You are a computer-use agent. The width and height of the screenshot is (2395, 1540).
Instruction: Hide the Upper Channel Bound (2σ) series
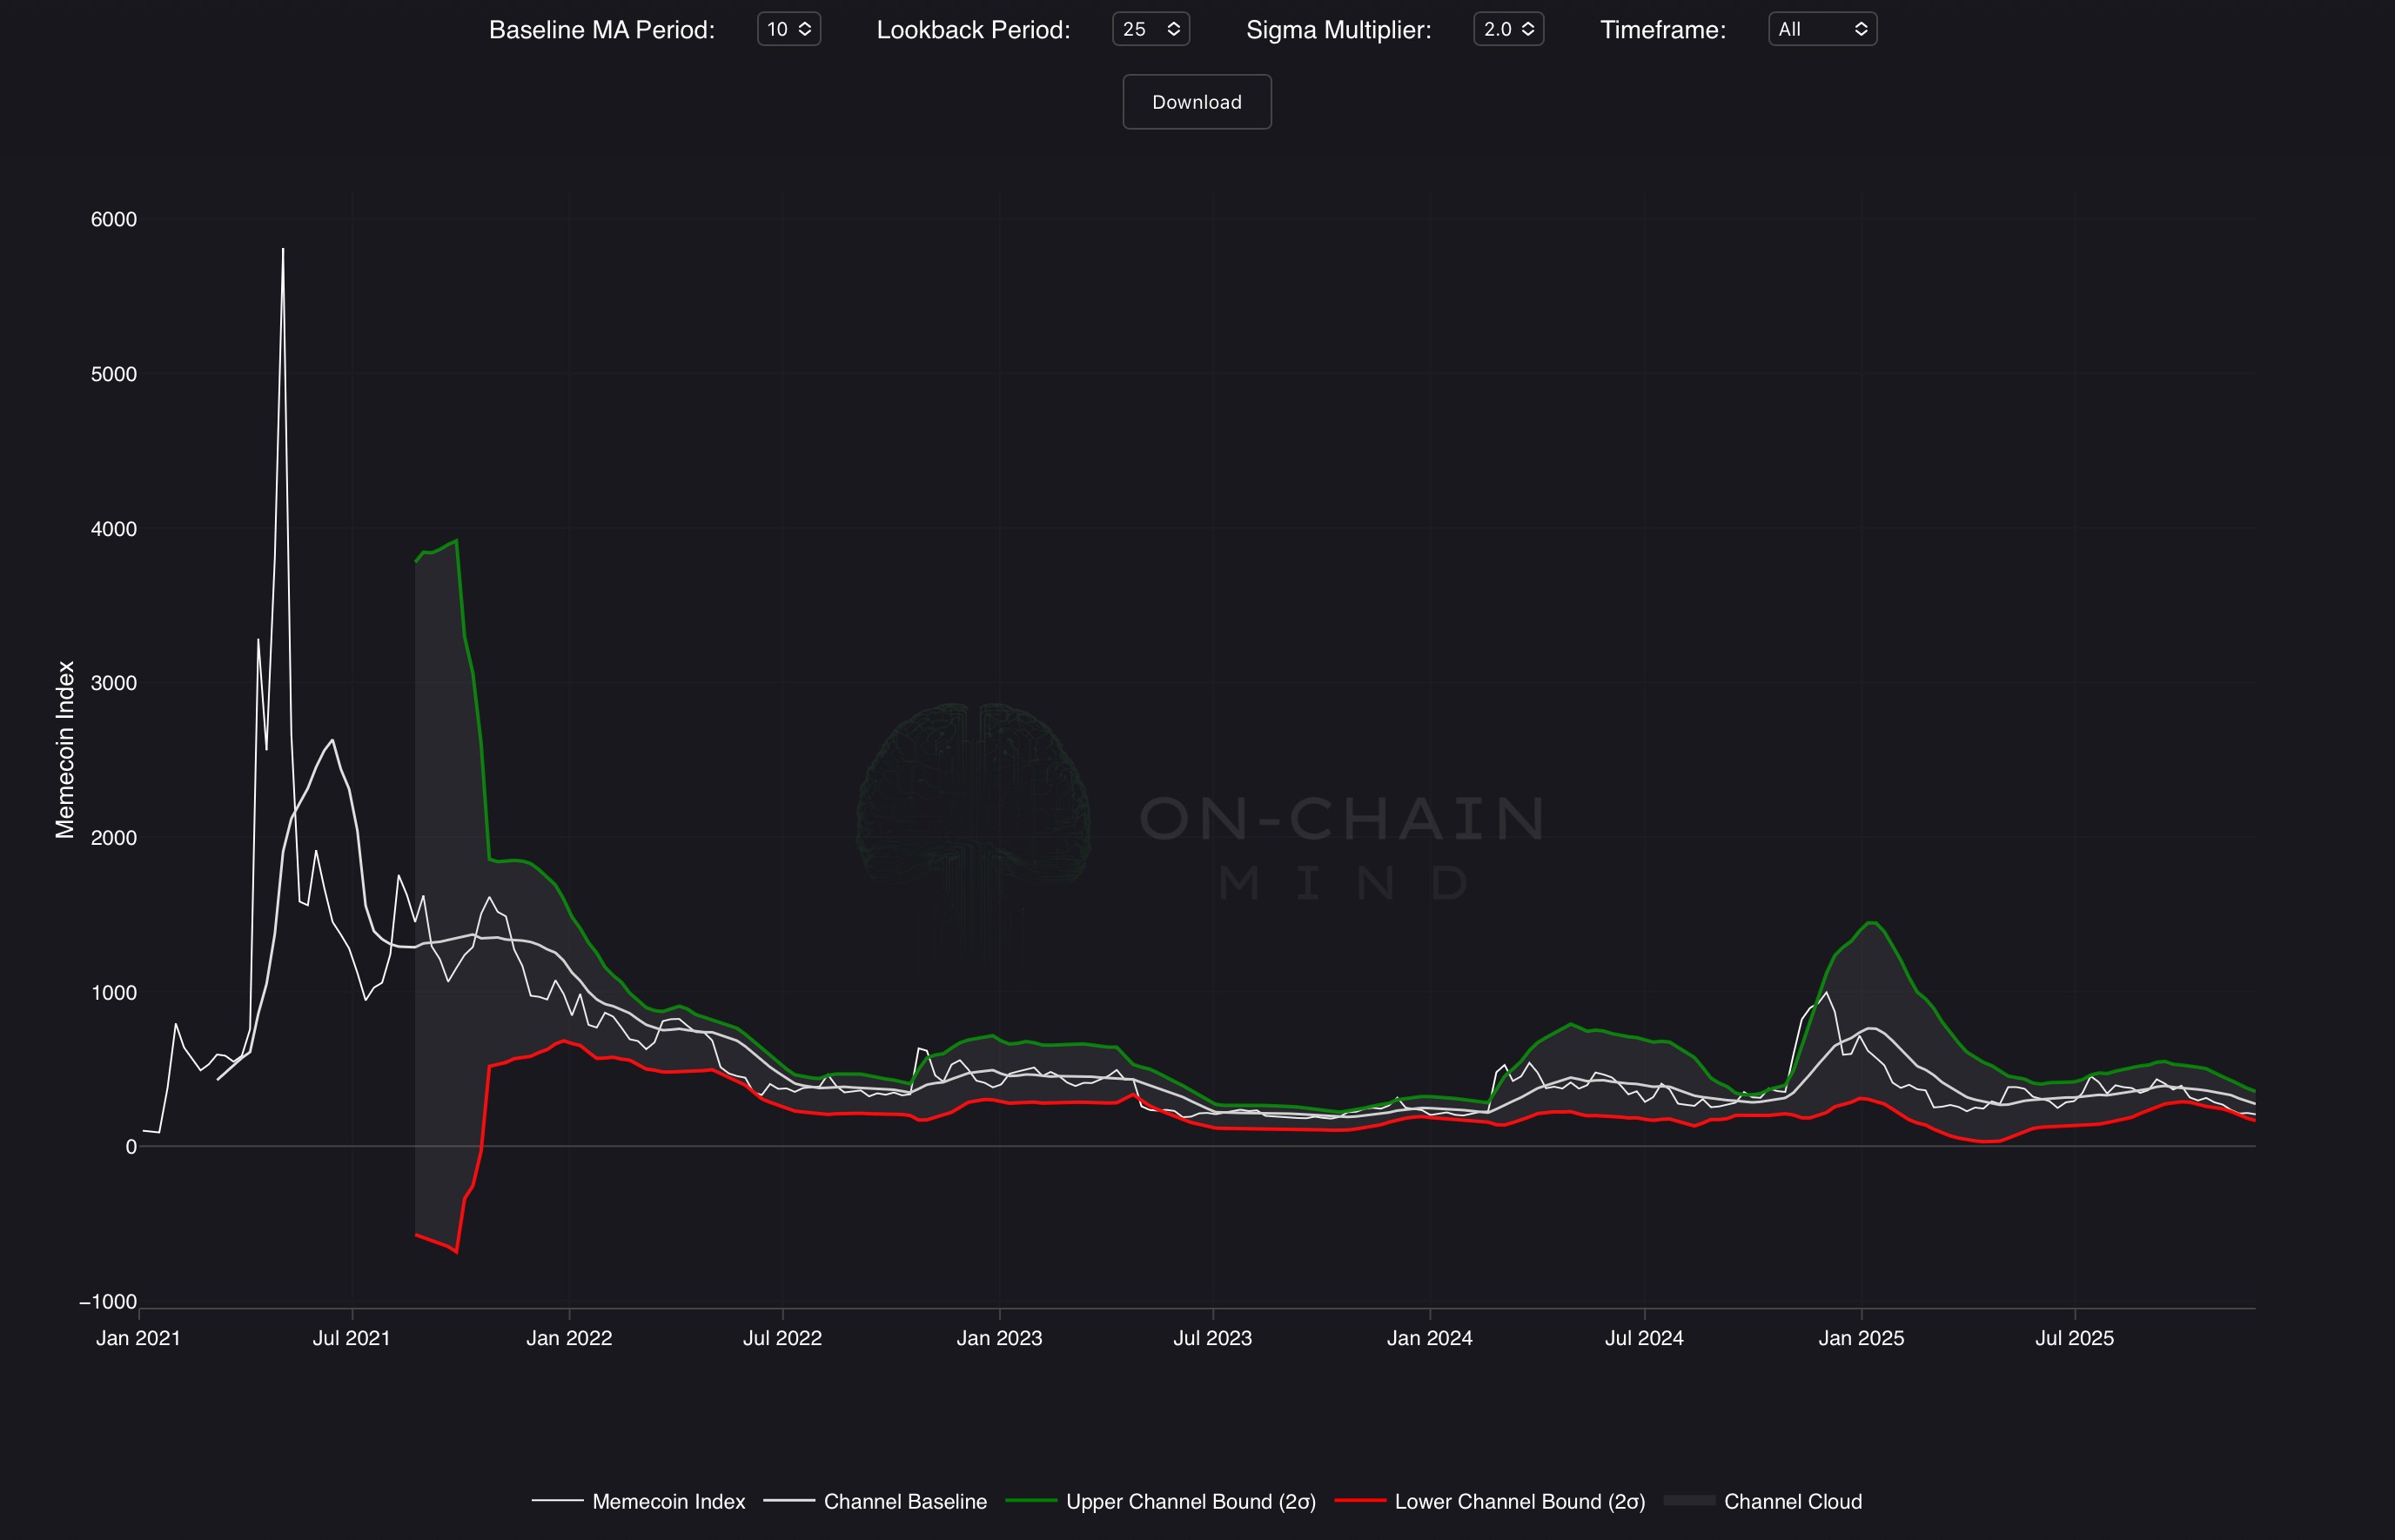pos(1190,1501)
